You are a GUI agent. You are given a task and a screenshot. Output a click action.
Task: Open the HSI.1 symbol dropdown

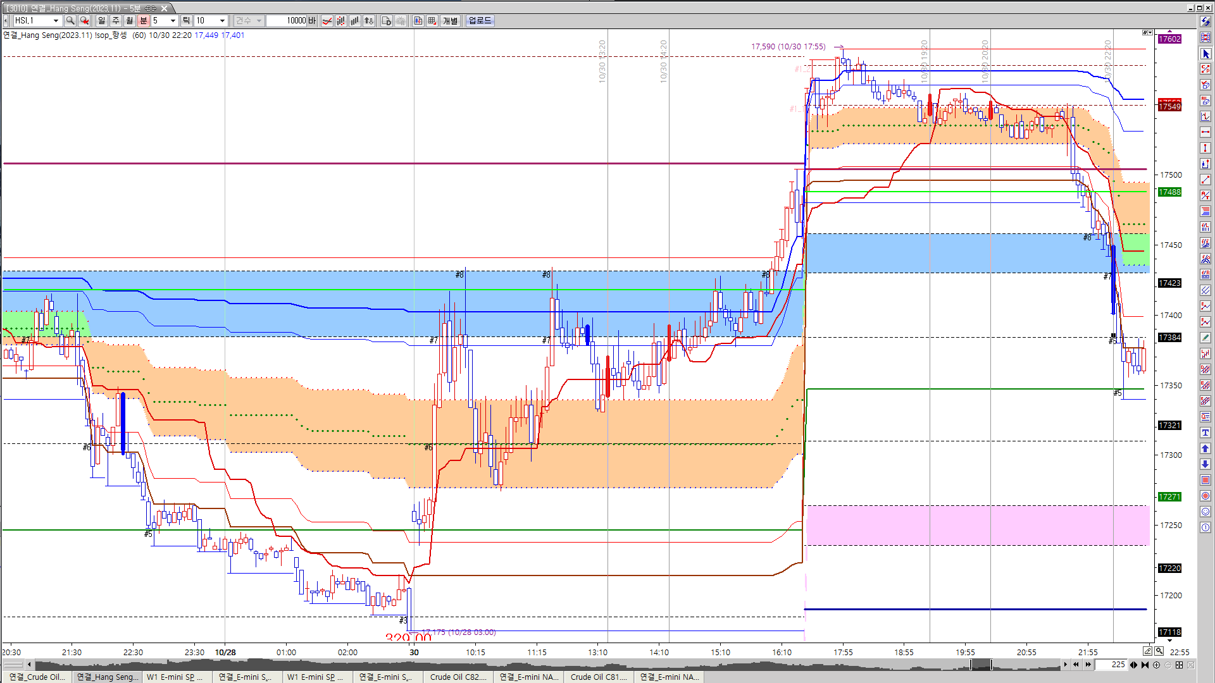tap(55, 21)
